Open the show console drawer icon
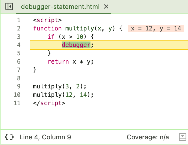 (x=182, y=137)
